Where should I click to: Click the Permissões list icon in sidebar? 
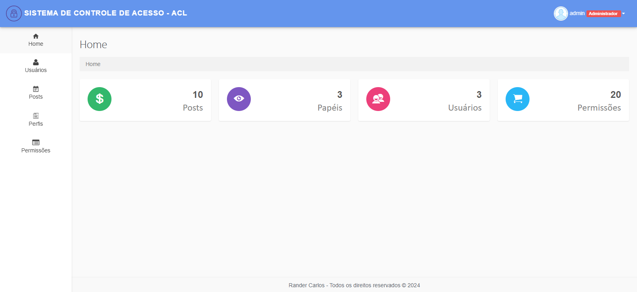[36, 142]
